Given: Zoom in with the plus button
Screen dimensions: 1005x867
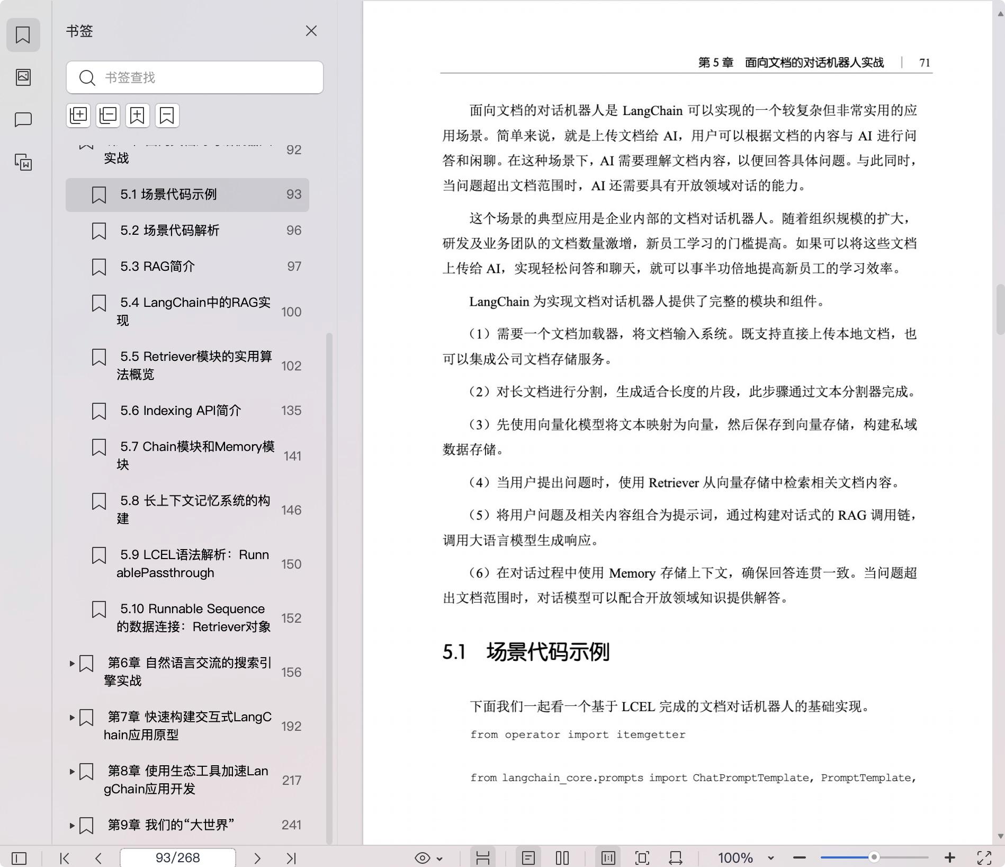Looking at the screenshot, I should coord(950,858).
